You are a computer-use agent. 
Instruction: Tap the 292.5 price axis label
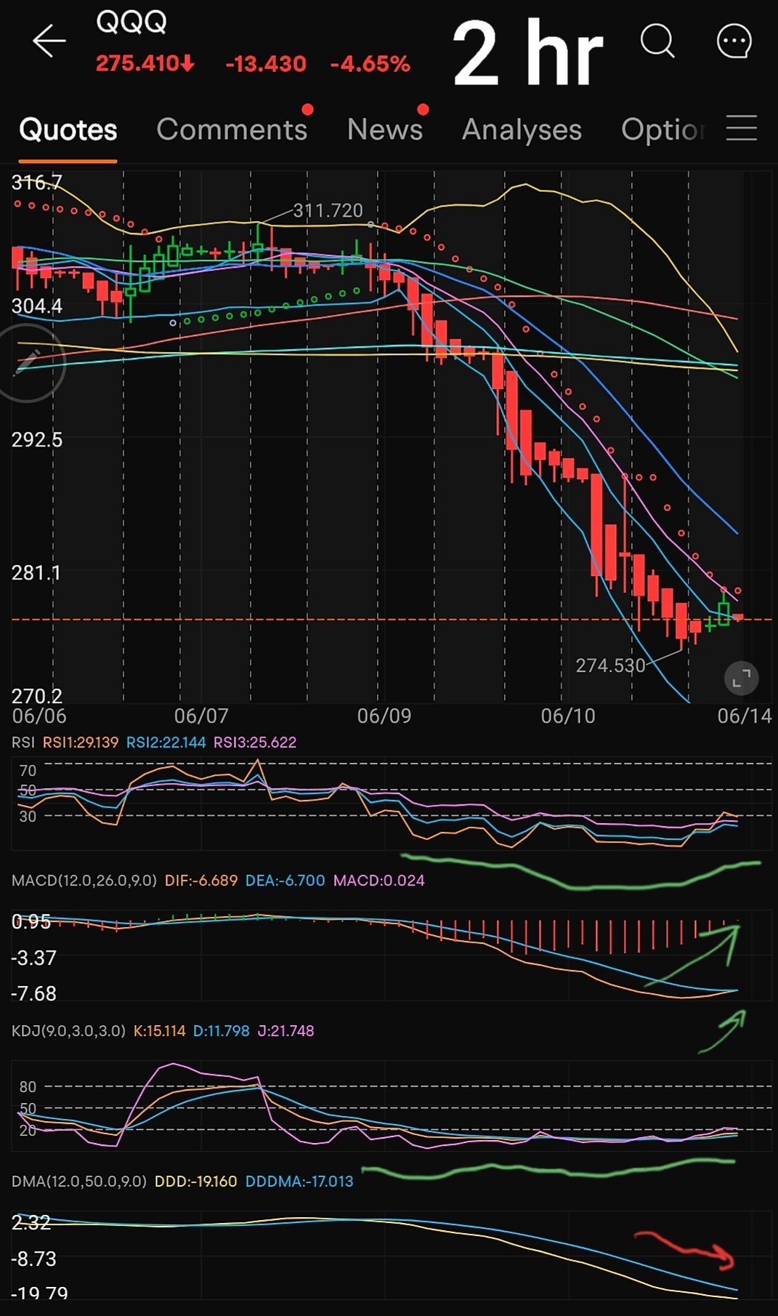(36, 440)
